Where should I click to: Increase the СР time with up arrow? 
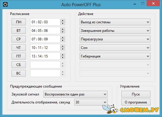pos(62,37)
